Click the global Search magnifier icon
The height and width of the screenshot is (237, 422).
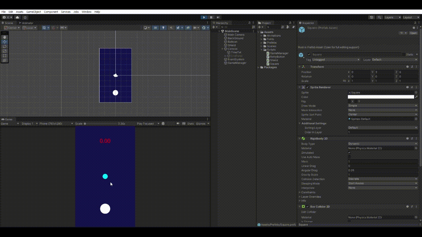379,17
